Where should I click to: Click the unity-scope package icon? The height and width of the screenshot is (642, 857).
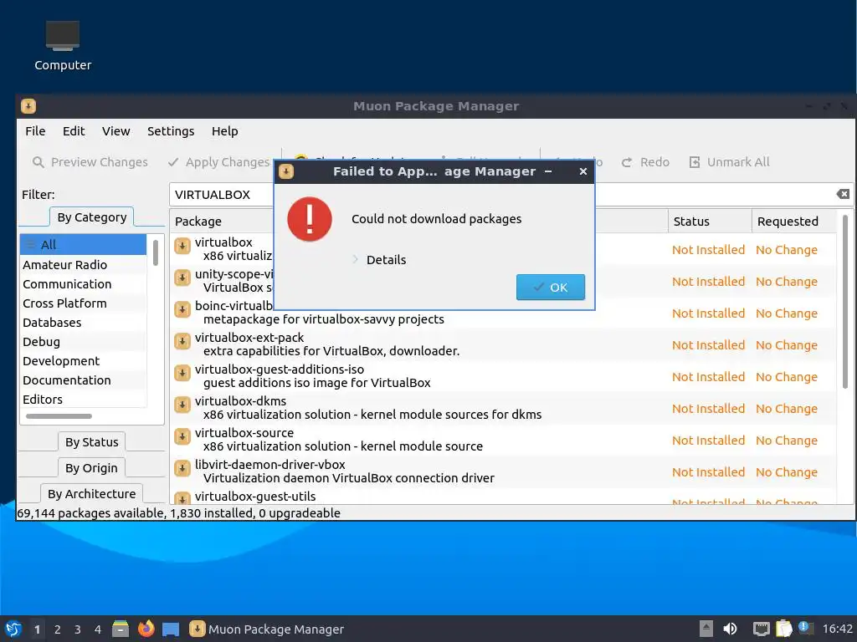tap(182, 278)
